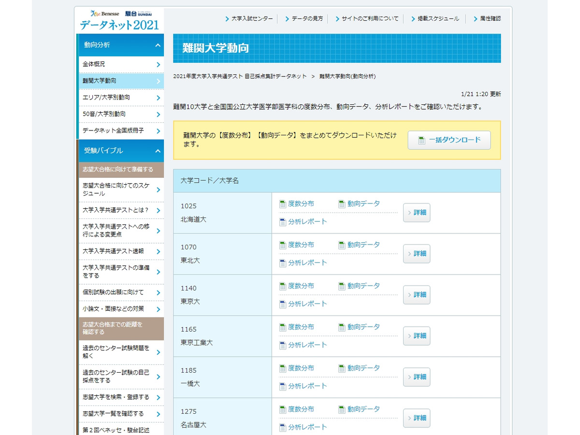This screenshot has width=580, height=435.
Task: Click 詳細 button for 東北大
Action: coord(417,254)
